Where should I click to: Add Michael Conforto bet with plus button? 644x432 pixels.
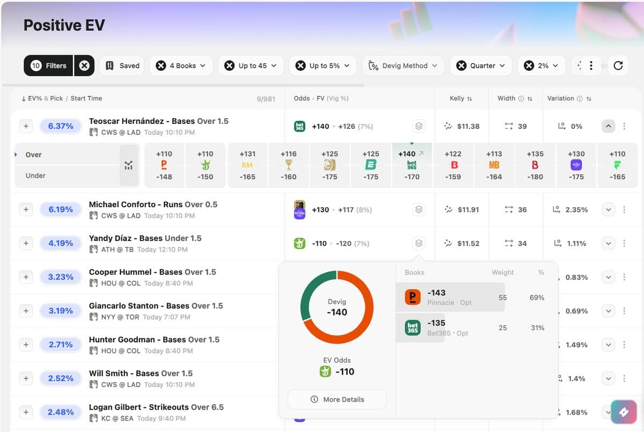pyautogui.click(x=26, y=209)
